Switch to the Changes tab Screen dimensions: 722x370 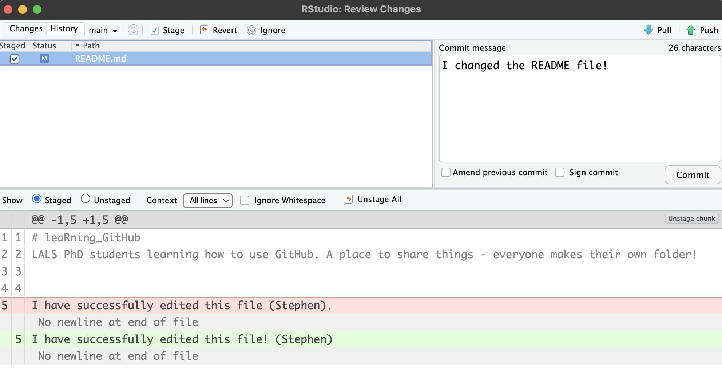26,29
